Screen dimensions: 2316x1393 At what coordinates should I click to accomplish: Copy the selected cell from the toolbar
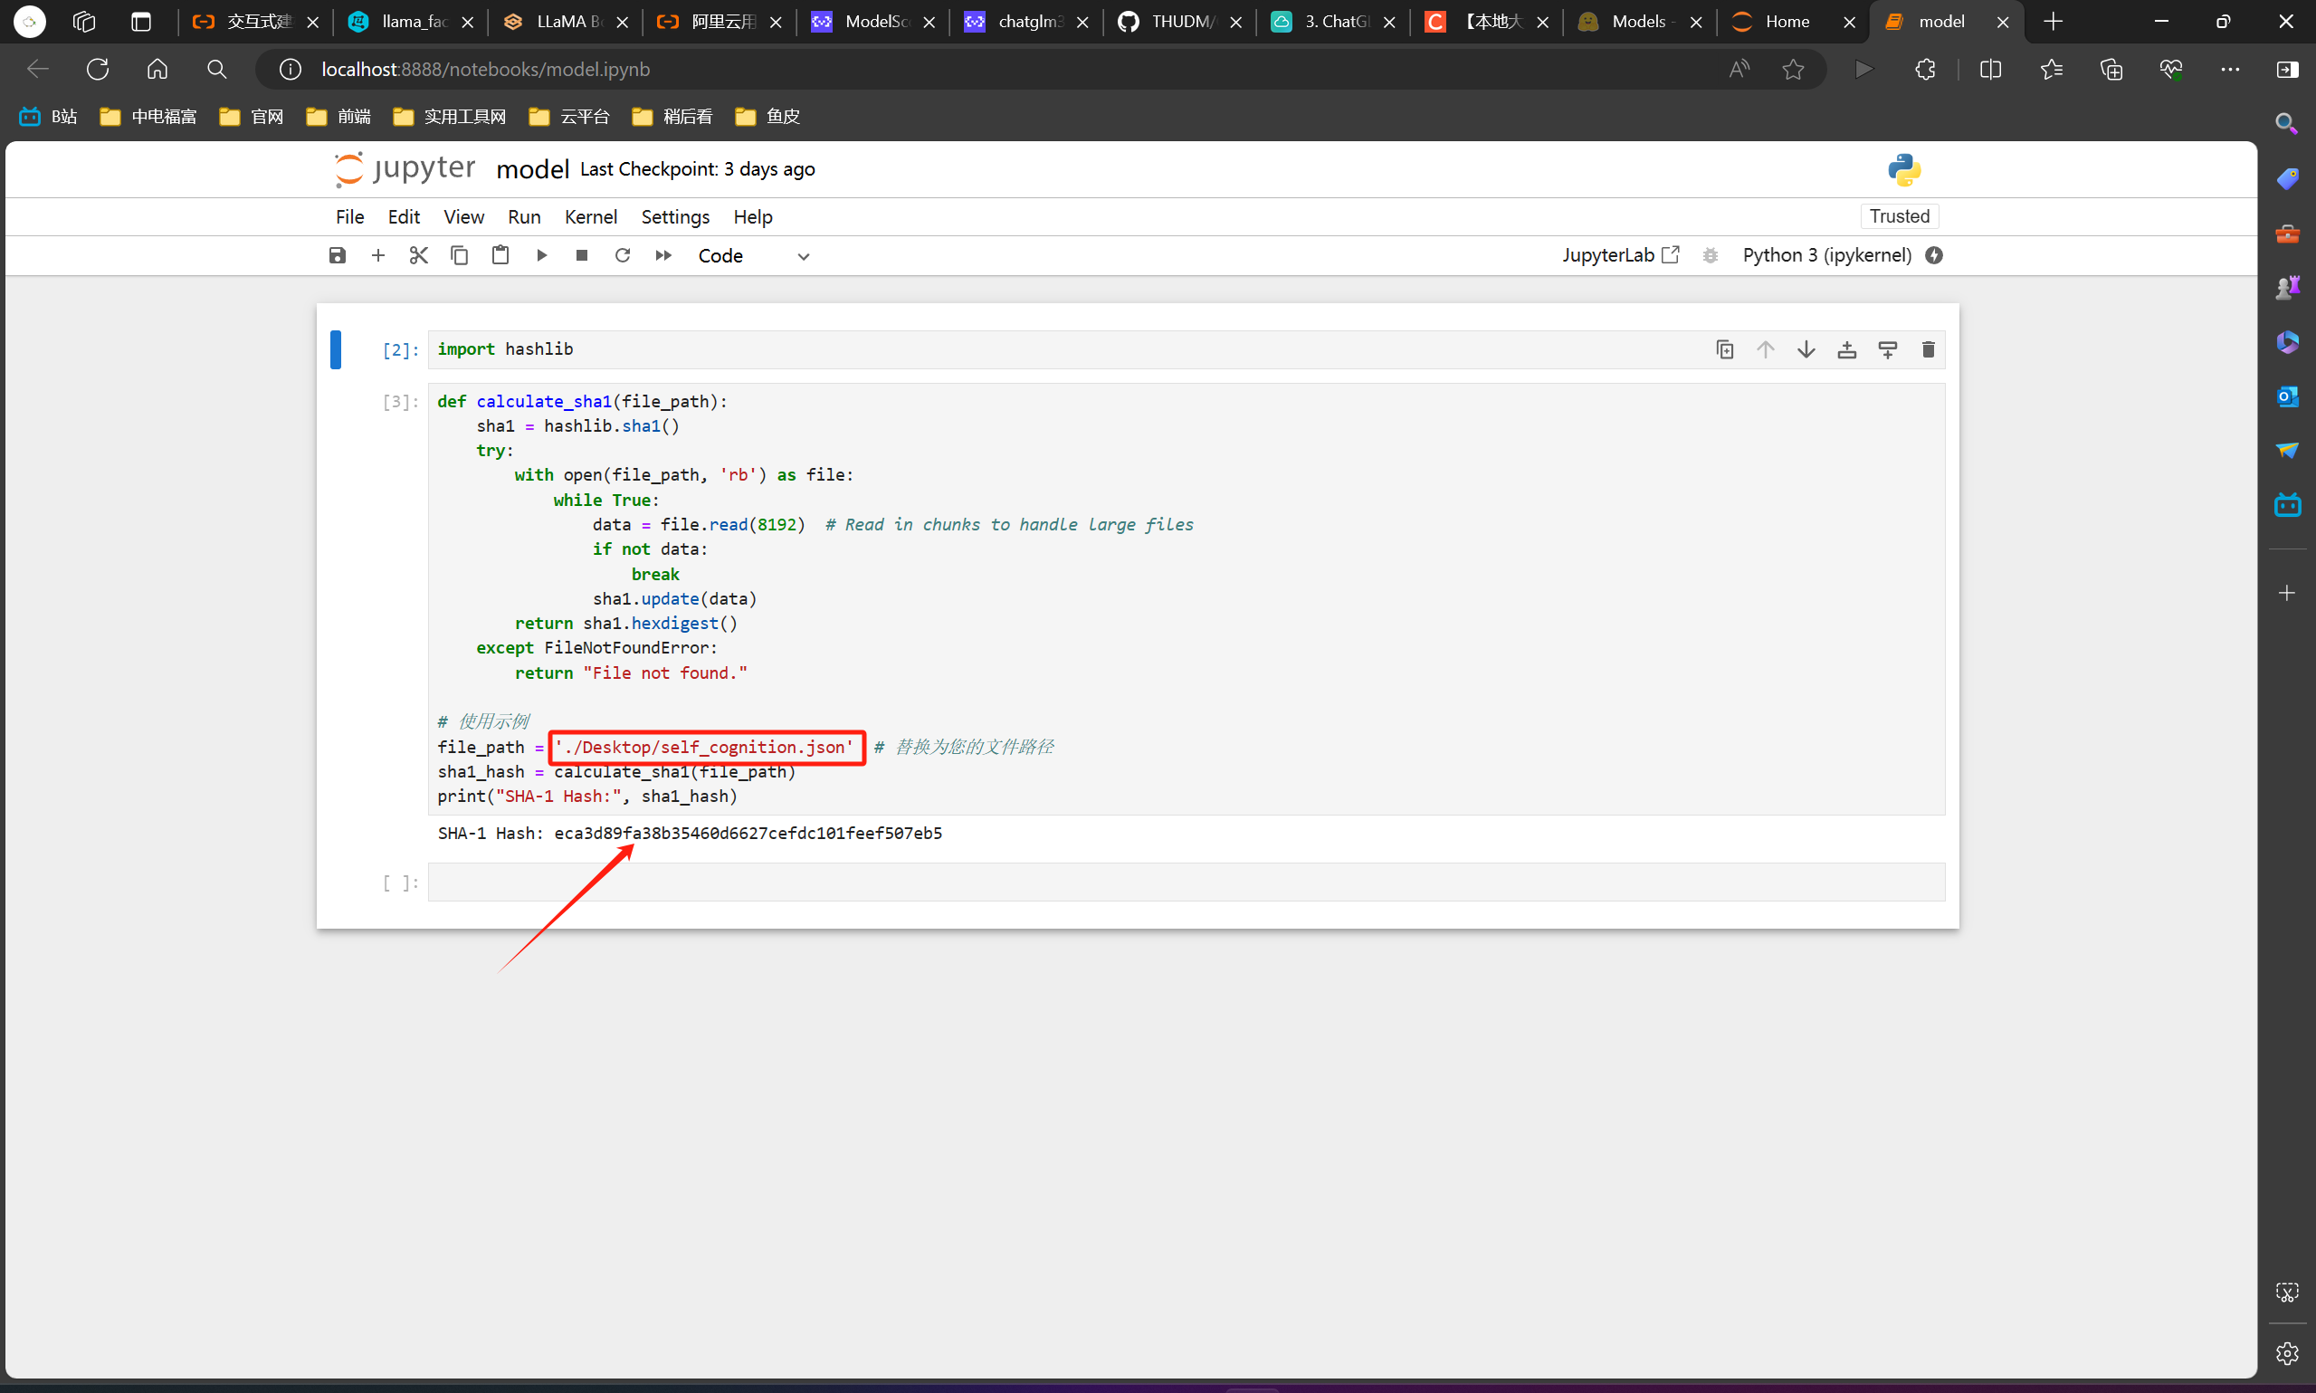point(459,255)
